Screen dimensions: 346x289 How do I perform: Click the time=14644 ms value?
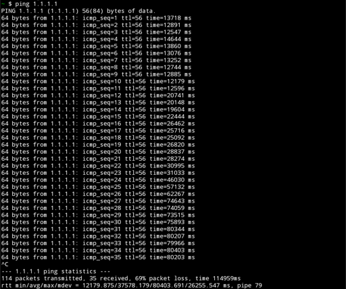pyautogui.click(x=169, y=39)
